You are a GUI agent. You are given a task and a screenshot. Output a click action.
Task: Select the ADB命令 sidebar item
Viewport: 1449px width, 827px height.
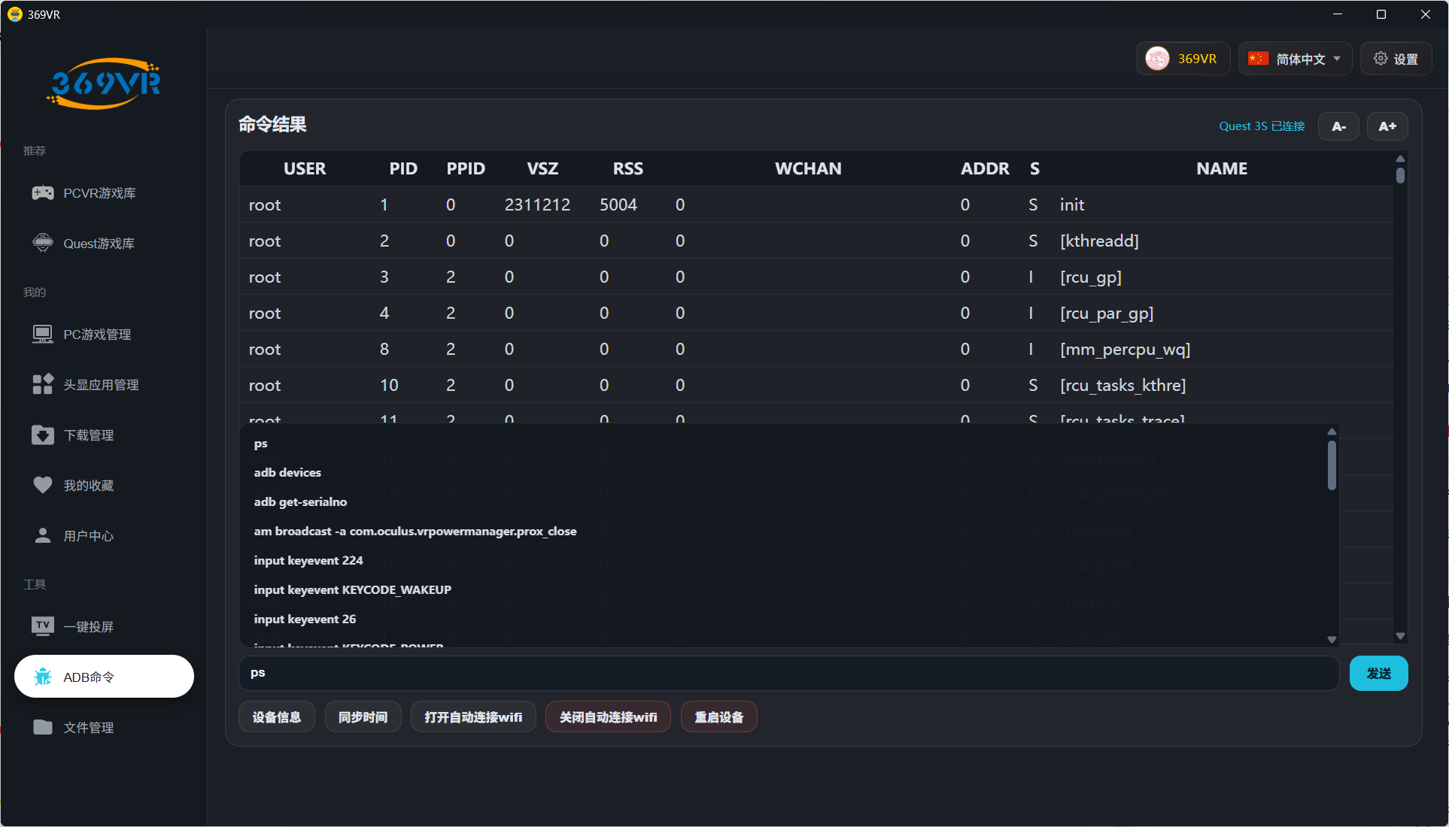[x=104, y=677]
